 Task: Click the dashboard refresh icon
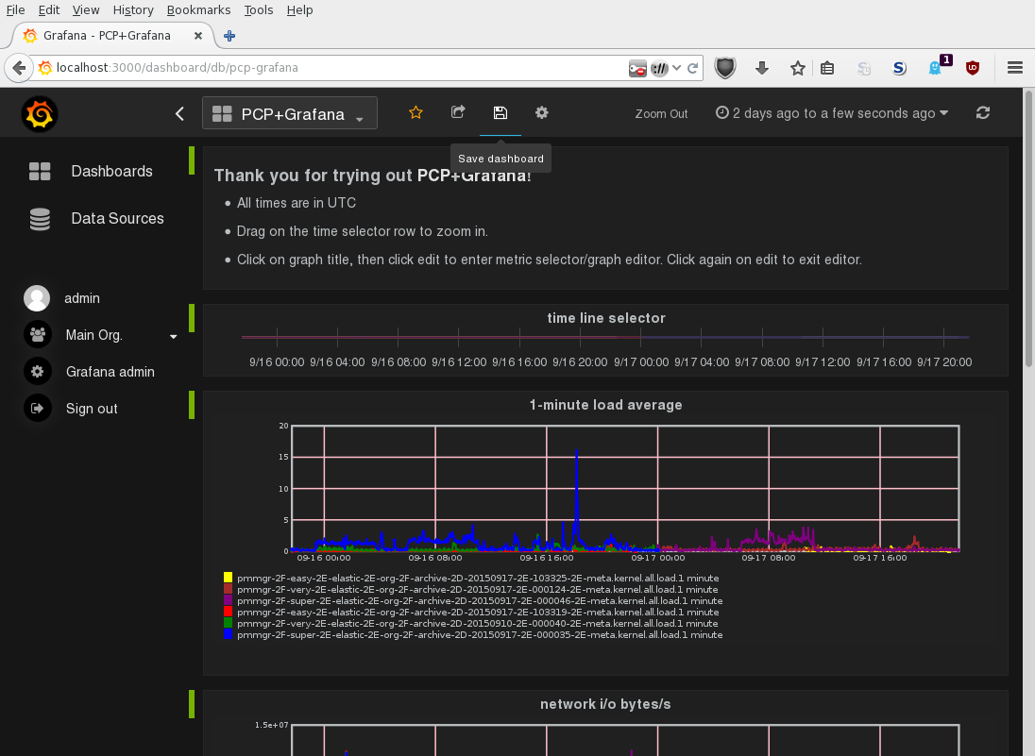(x=983, y=113)
